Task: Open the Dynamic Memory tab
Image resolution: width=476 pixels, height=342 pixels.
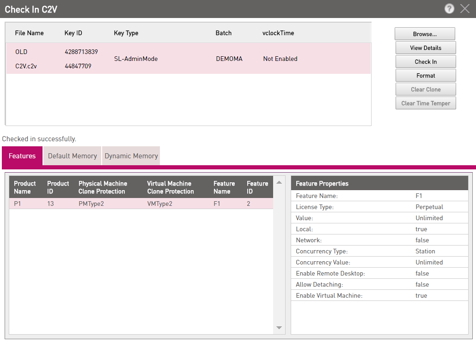Action: point(131,156)
